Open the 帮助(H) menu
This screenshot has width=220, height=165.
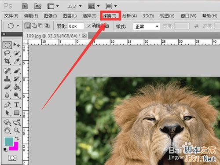210,16
